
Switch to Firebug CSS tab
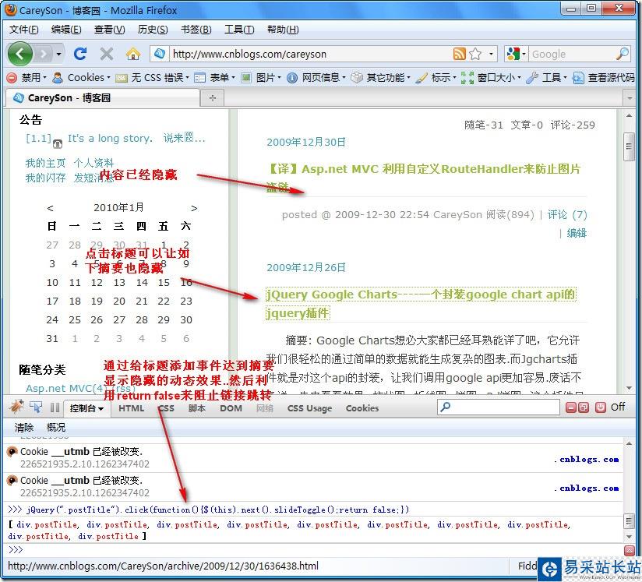click(166, 408)
